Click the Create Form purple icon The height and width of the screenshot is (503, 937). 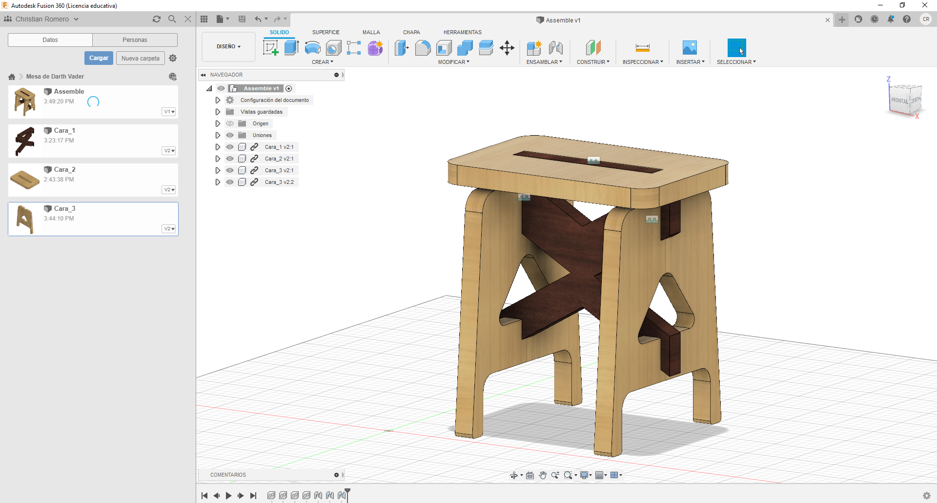375,48
